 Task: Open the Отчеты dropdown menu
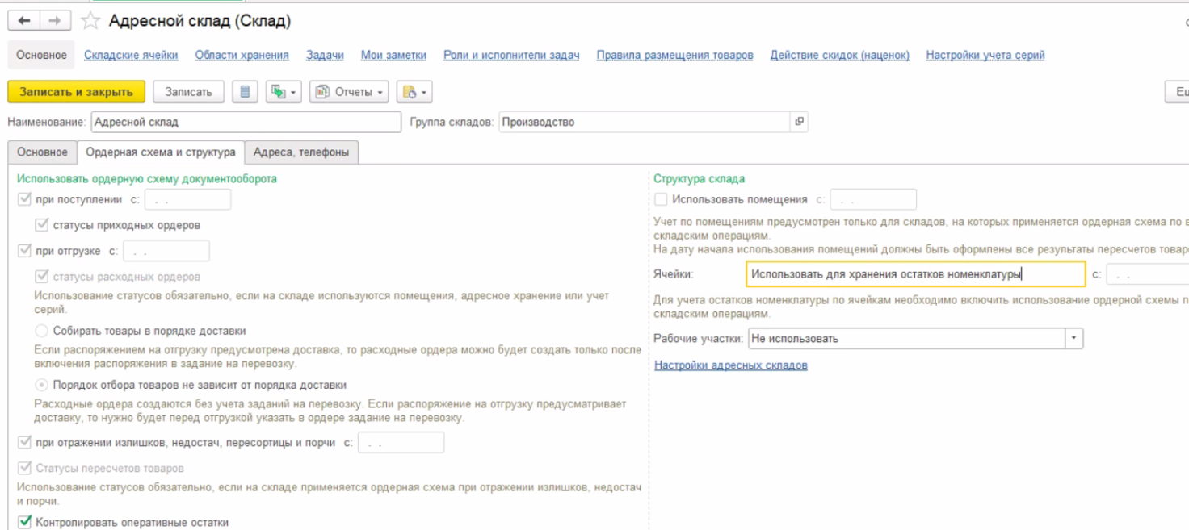[350, 92]
